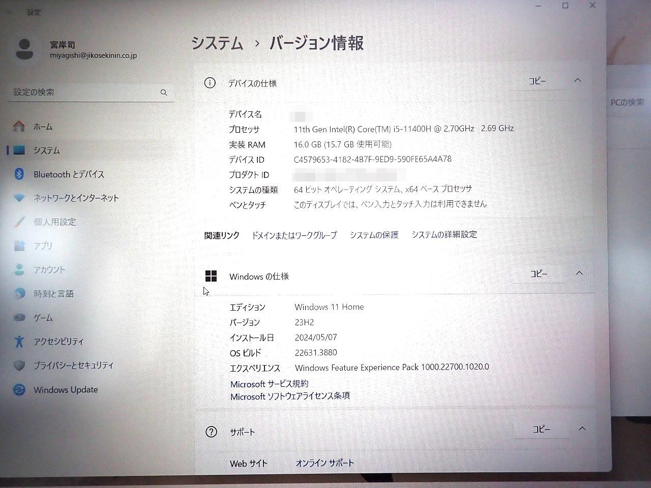
Task: Click the デバイスの仕様 info icon
Action: pos(210,83)
